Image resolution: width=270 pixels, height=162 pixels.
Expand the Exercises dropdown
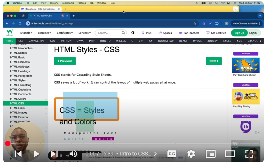(x=44, y=33)
